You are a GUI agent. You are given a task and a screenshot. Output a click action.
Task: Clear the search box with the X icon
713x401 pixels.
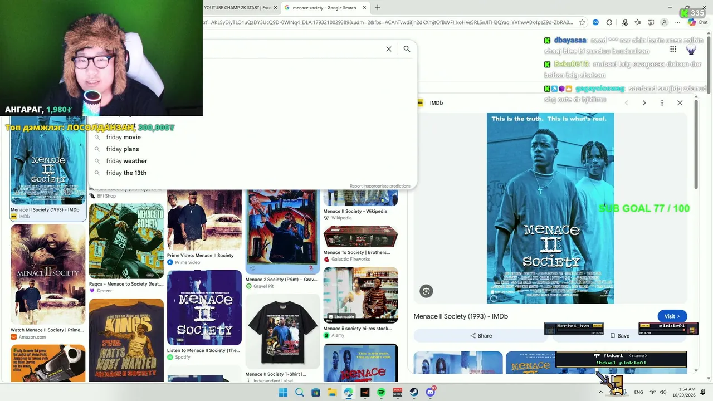tap(389, 49)
